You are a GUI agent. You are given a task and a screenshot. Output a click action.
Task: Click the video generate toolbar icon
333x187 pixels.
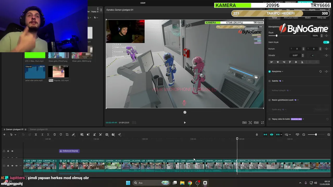(113, 135)
